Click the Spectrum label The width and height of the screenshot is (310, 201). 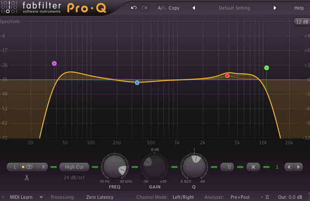[x=10, y=21]
